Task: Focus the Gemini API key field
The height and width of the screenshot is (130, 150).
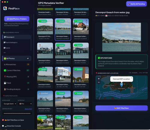Action: pos(17,113)
